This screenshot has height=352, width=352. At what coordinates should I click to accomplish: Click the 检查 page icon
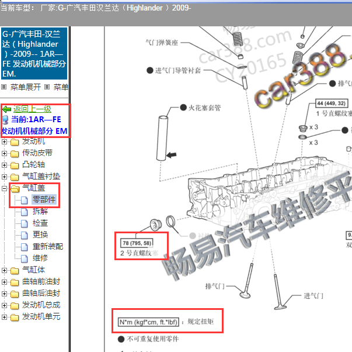[x=25, y=223]
